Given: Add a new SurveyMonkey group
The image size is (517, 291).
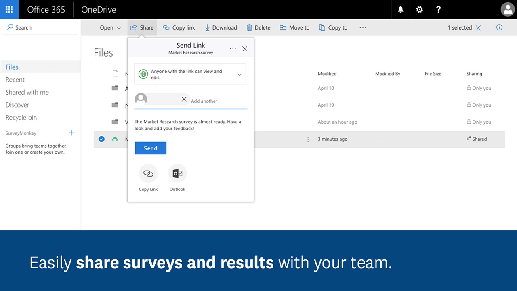Looking at the screenshot, I should pyautogui.click(x=71, y=133).
